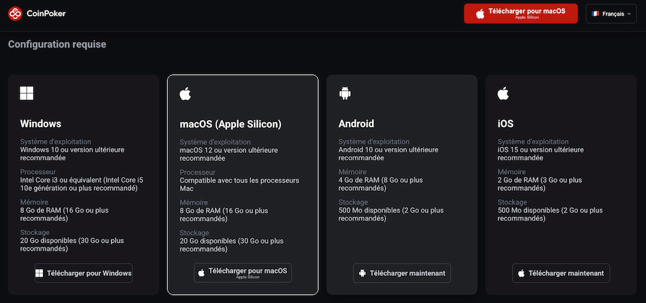Image resolution: width=646 pixels, height=303 pixels.
Task: Click Télécharger maintenant under iOS
Action: 561,273
